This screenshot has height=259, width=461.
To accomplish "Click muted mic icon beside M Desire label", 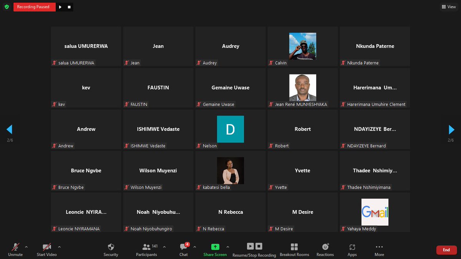I will click(x=271, y=229).
